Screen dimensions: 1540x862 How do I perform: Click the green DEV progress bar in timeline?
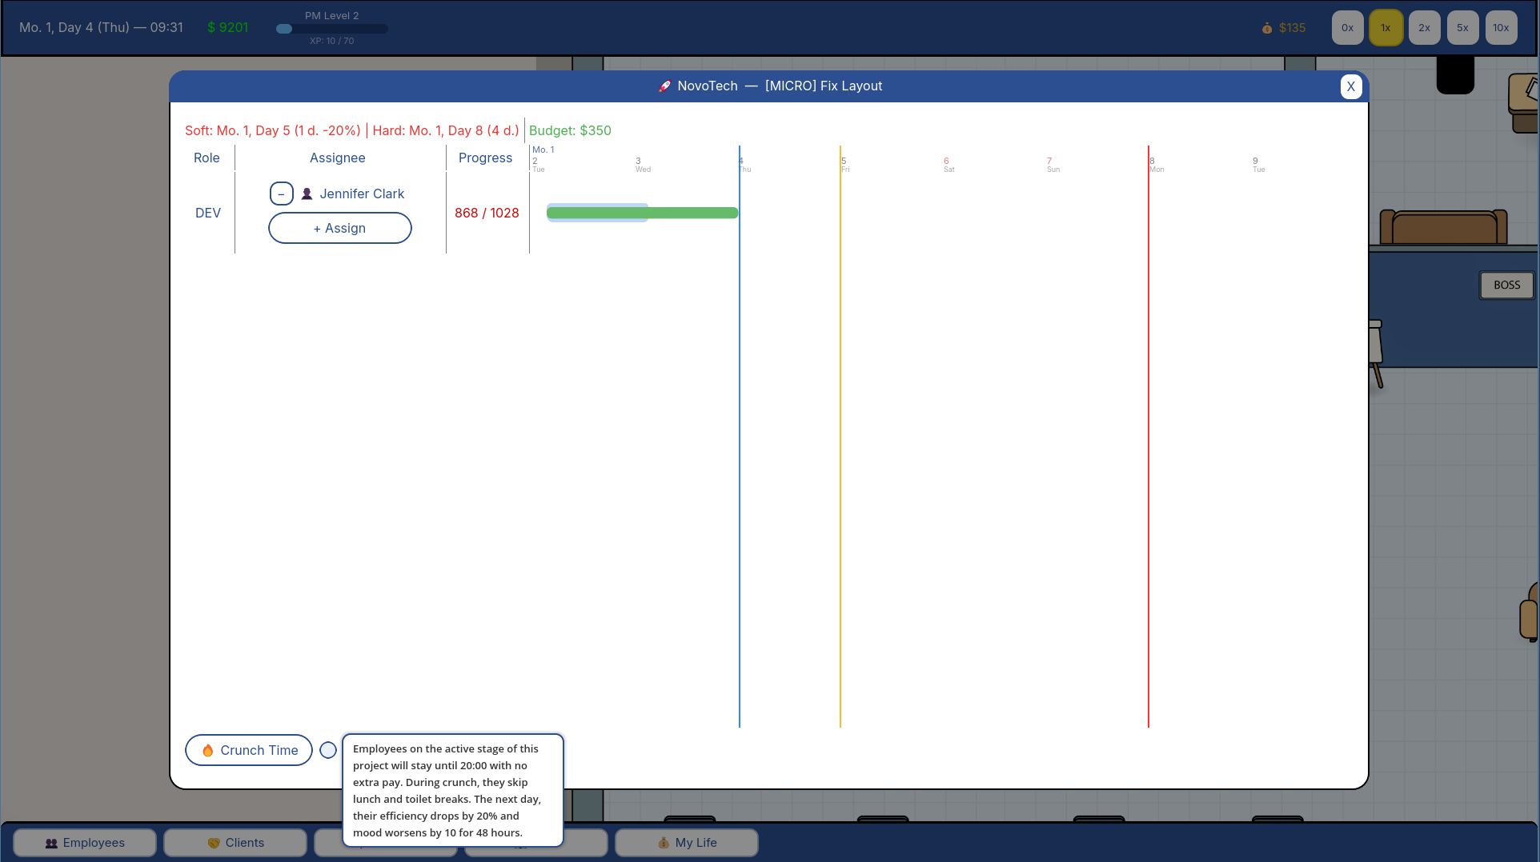tap(642, 213)
